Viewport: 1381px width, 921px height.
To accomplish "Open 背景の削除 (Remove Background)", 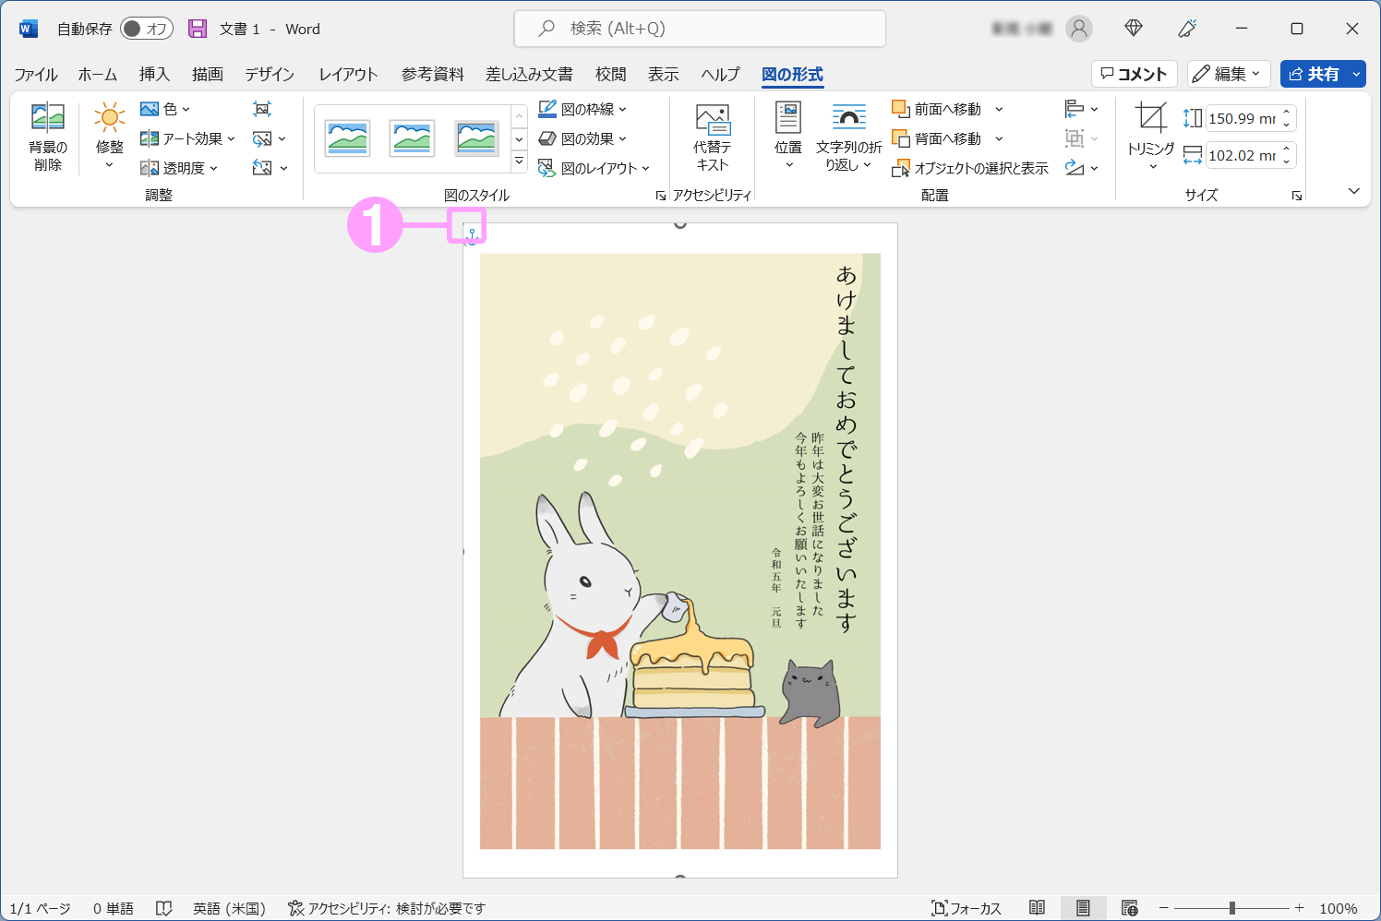I will click(x=46, y=134).
